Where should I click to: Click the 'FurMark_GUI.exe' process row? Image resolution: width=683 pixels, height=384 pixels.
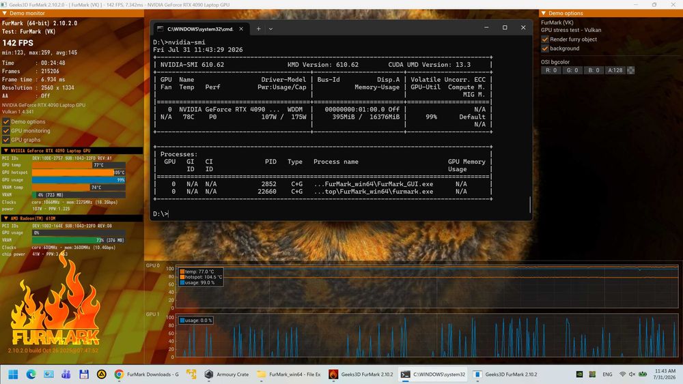[323, 184]
